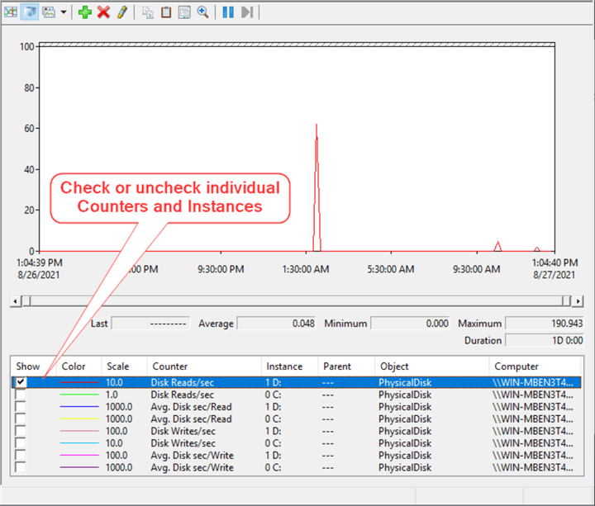Check Show for Avg. Disk sec/Write 0 C:

(x=21, y=467)
